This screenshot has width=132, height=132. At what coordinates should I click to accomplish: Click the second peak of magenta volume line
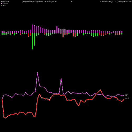pyautogui.click(x=61, y=78)
